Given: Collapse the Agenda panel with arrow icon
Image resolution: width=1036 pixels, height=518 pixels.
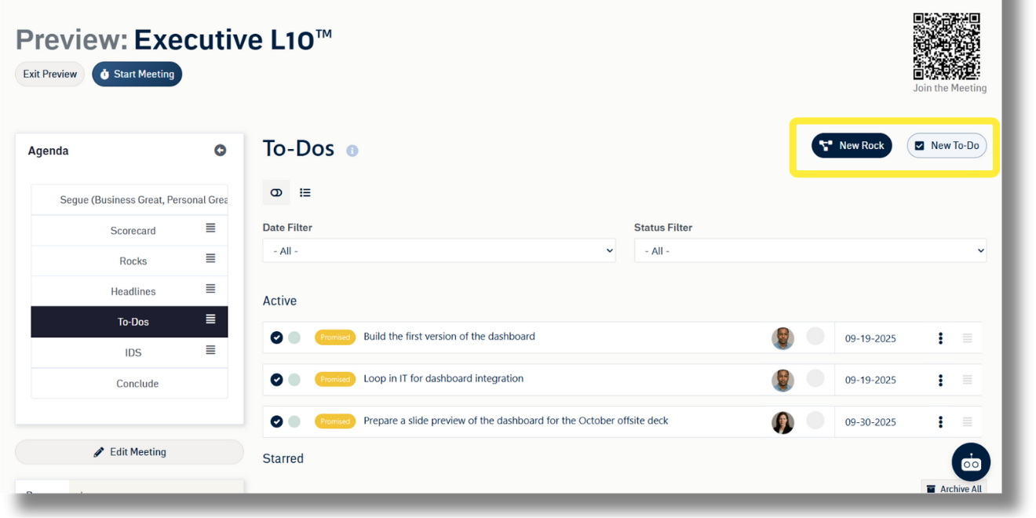Looking at the screenshot, I should point(221,151).
